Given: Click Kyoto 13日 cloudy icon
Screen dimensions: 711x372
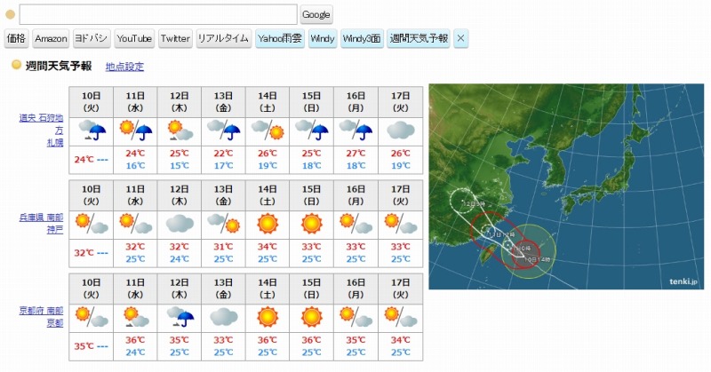Looking at the screenshot, I should coord(224,318).
